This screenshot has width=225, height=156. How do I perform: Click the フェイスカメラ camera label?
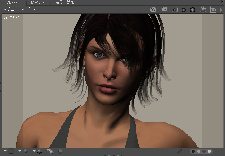pos(11,18)
